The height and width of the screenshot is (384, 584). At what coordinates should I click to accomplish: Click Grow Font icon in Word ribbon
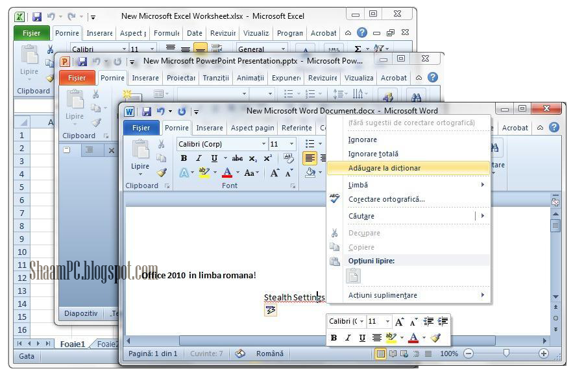(274, 173)
